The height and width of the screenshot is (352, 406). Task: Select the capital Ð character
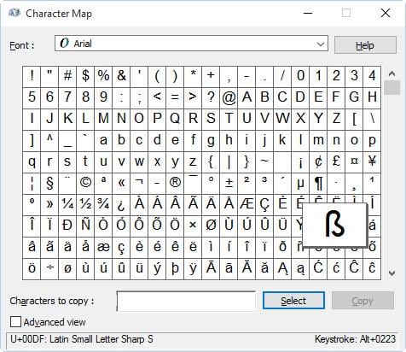coord(67,226)
